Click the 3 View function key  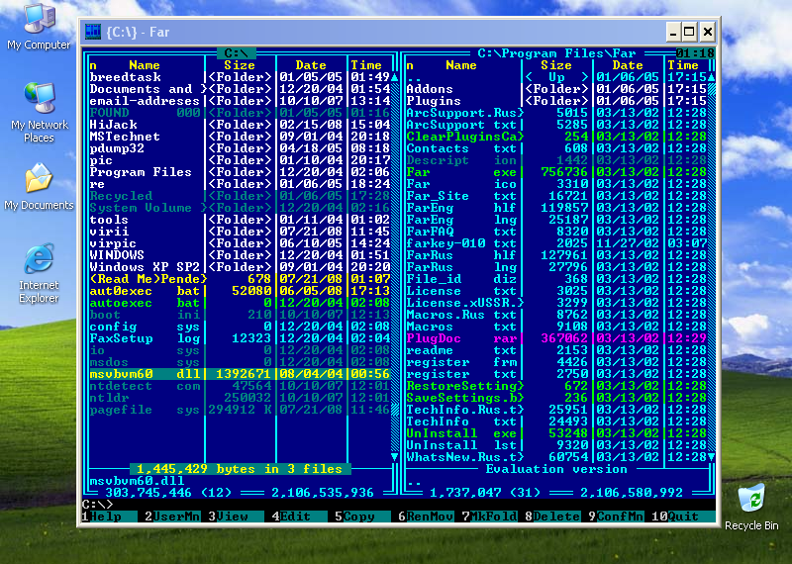coord(236,517)
